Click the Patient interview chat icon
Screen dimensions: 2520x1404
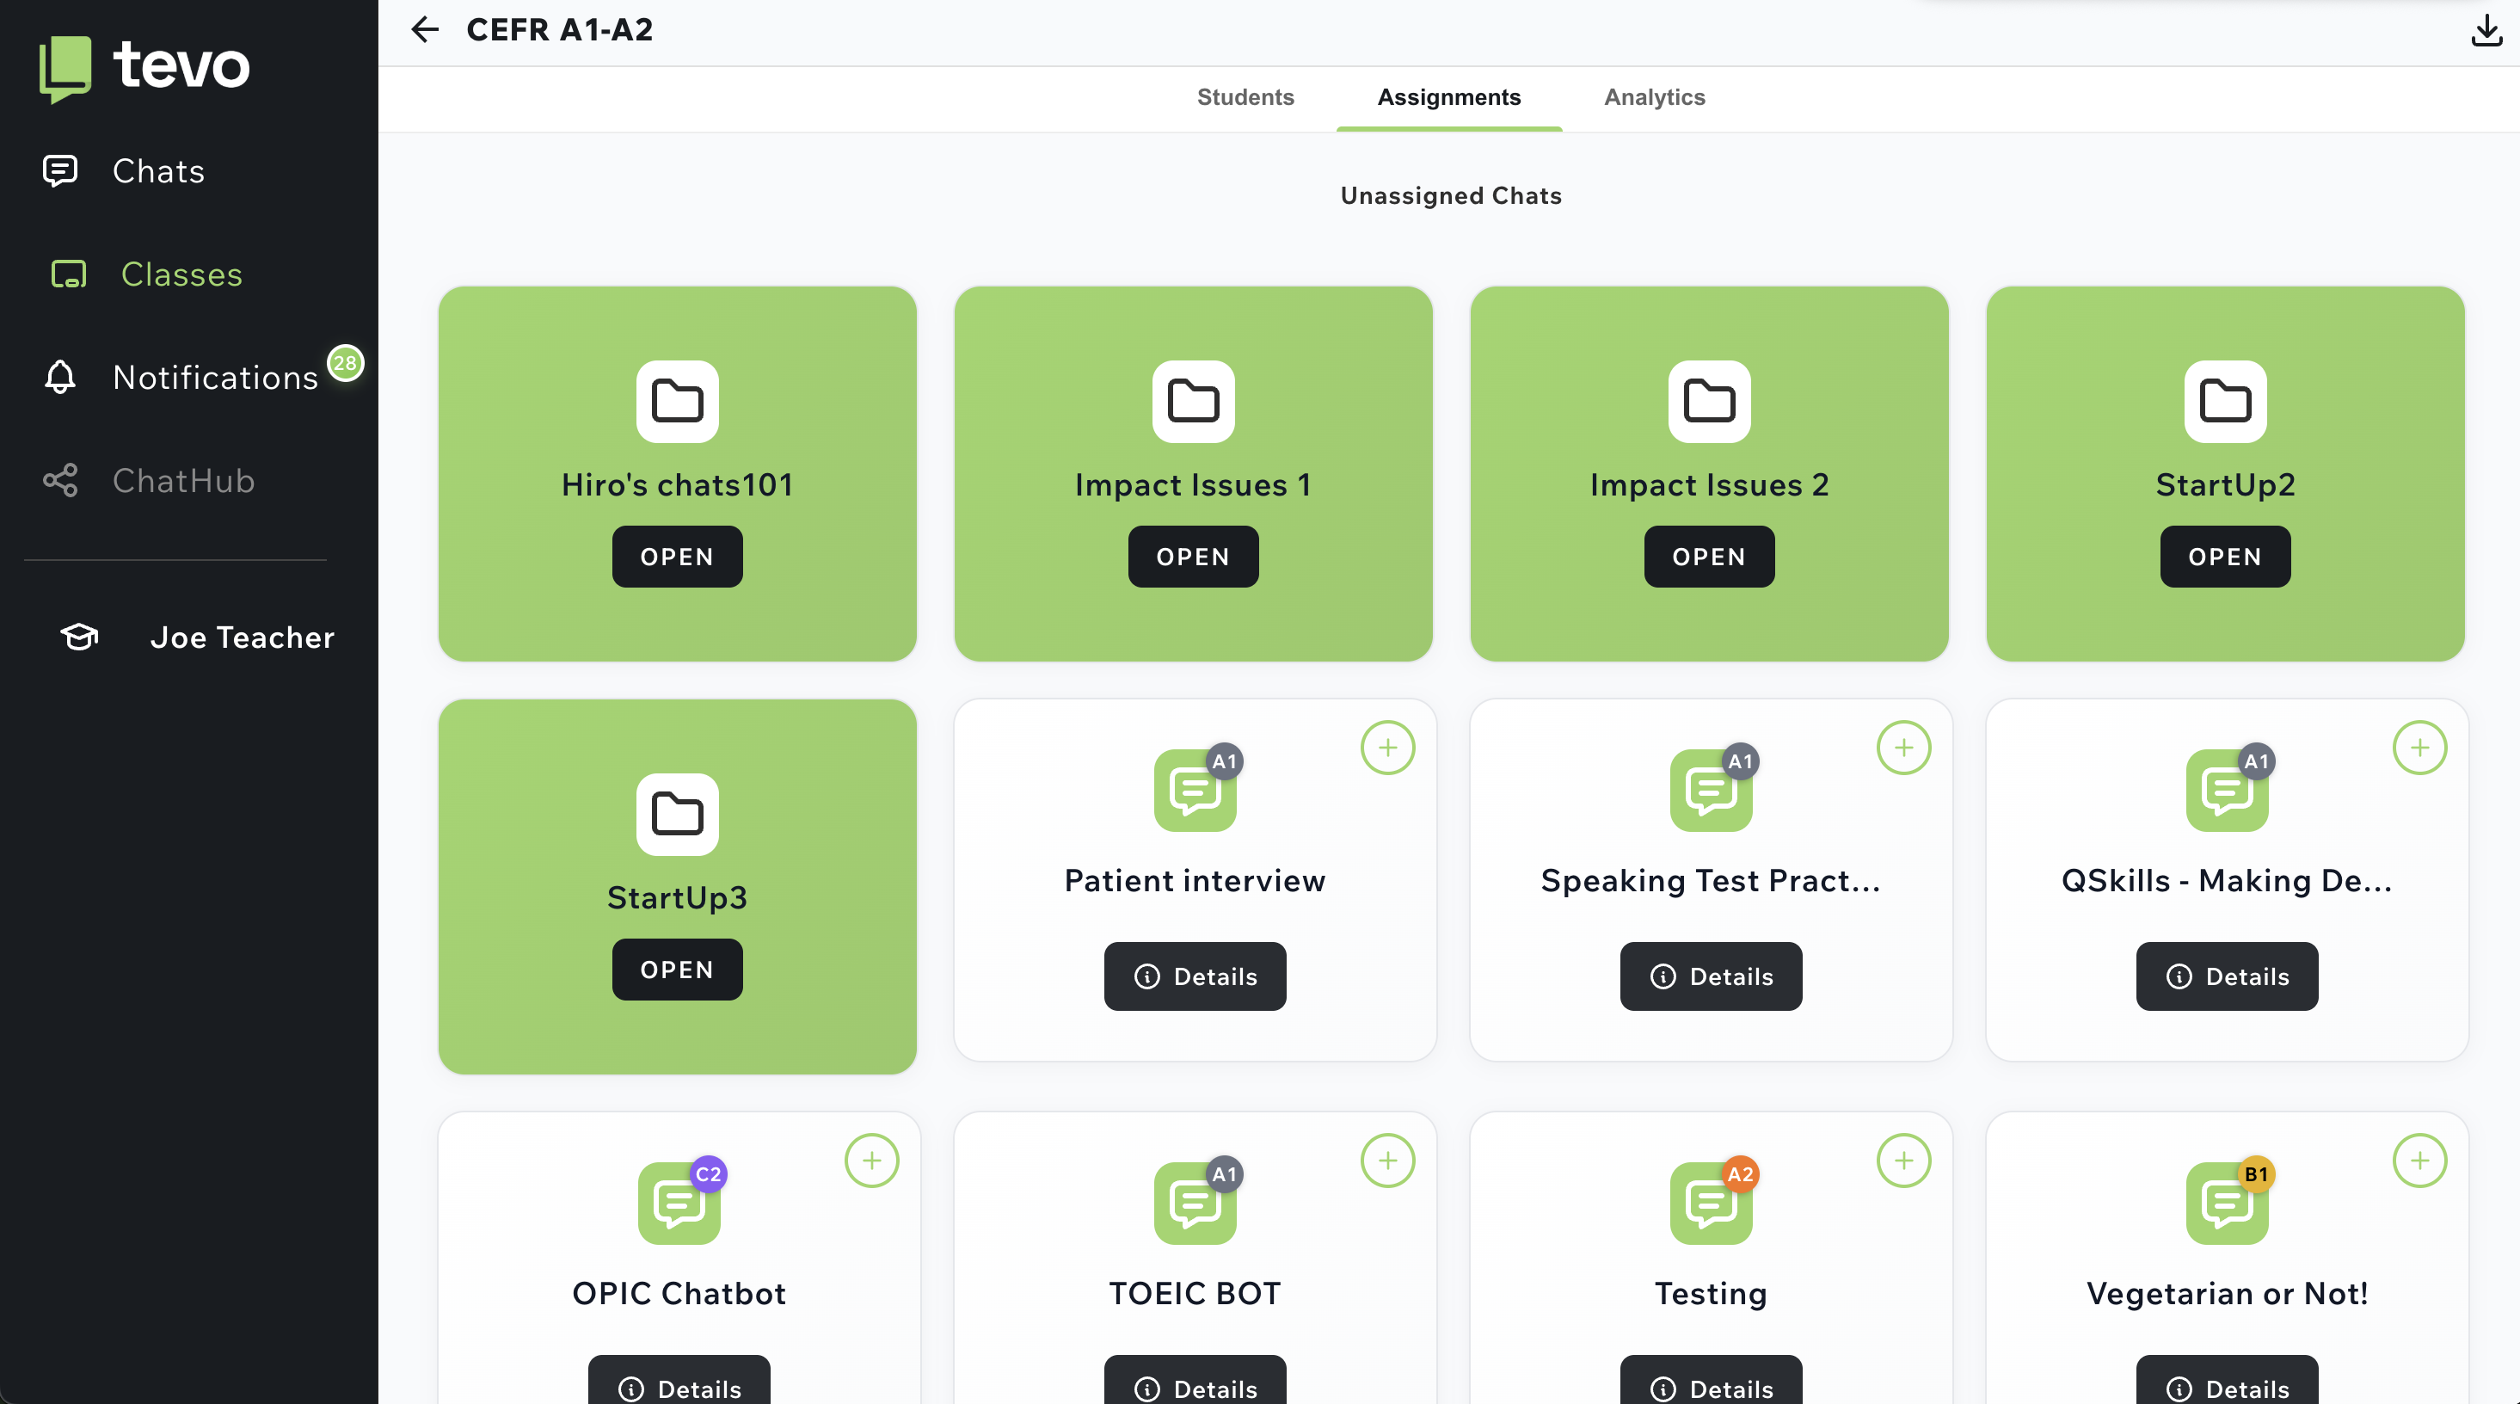tap(1195, 790)
